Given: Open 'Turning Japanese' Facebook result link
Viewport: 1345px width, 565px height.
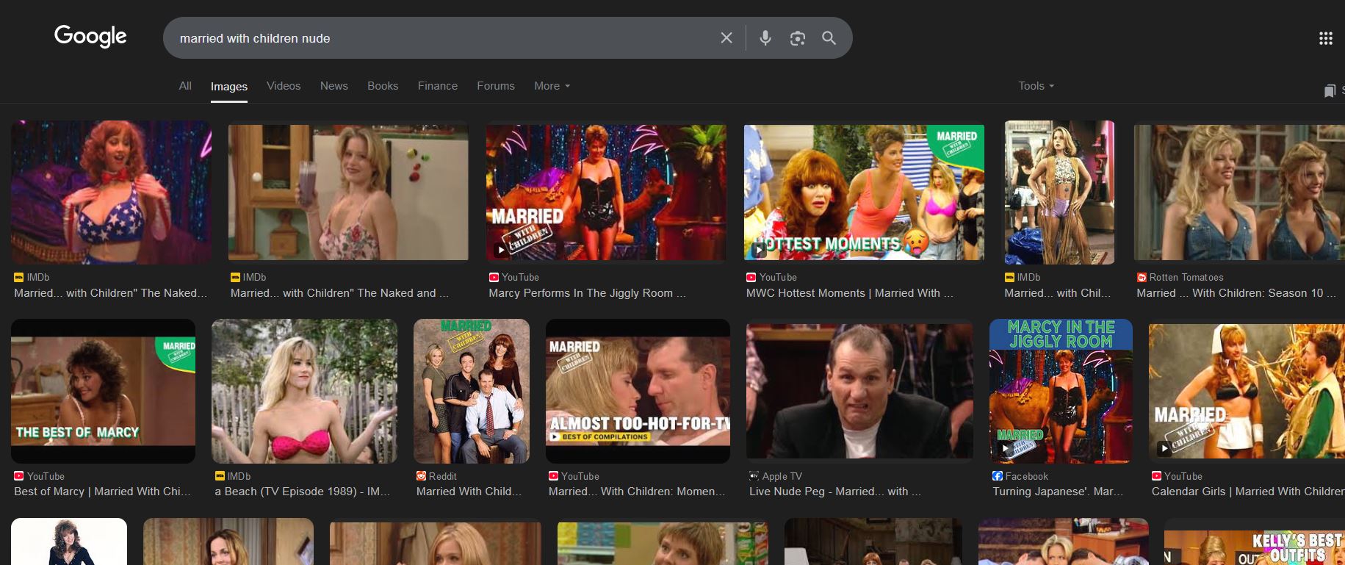Looking at the screenshot, I should (x=1058, y=492).
